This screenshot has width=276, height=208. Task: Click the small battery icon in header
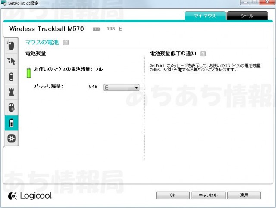click(x=96, y=29)
